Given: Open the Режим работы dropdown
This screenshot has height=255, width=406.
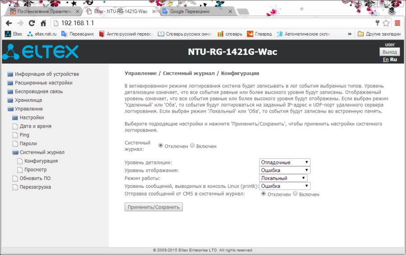Looking at the screenshot, I should (283, 178).
